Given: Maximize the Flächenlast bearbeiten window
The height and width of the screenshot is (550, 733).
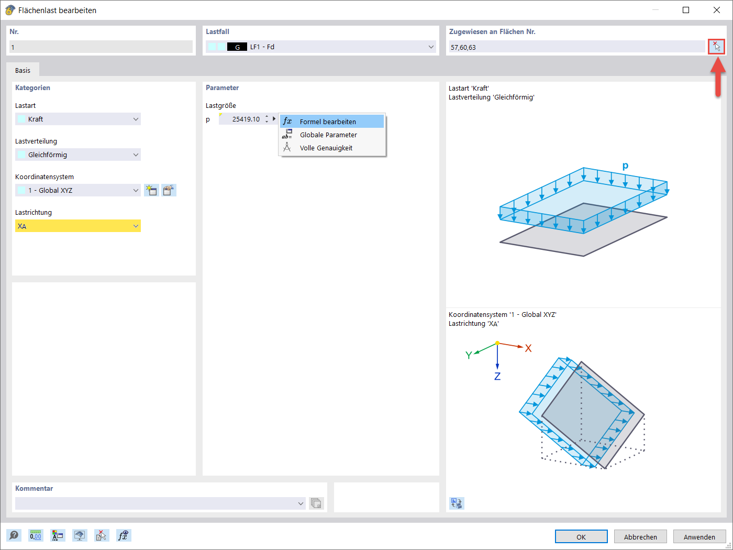Looking at the screenshot, I should tap(686, 10).
